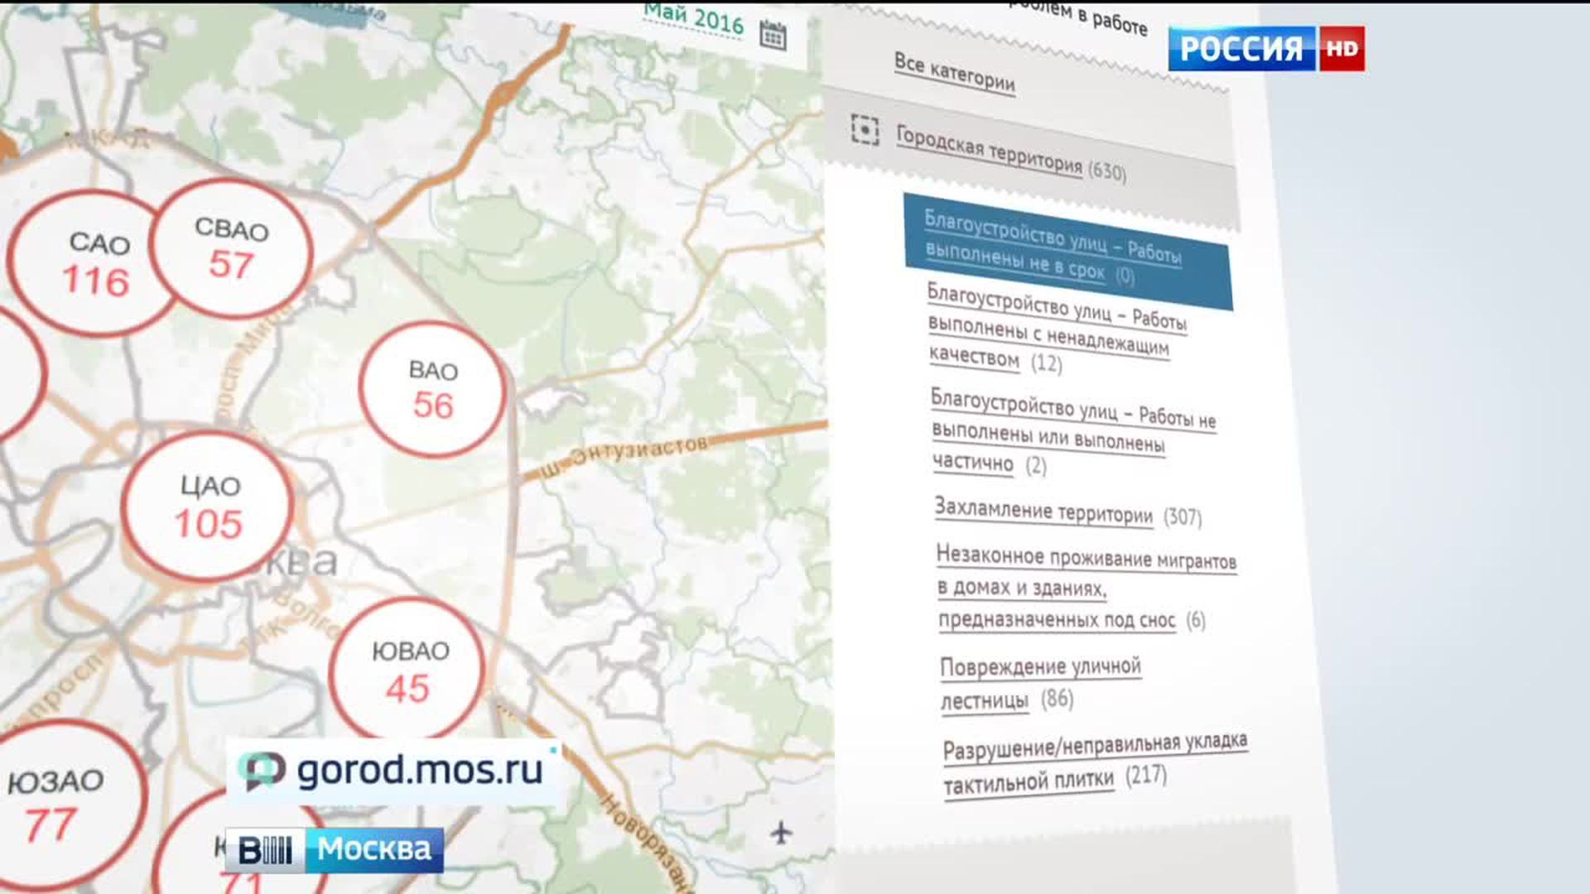Click the Вести Москва badge
This screenshot has height=894, width=1590.
[x=335, y=850]
